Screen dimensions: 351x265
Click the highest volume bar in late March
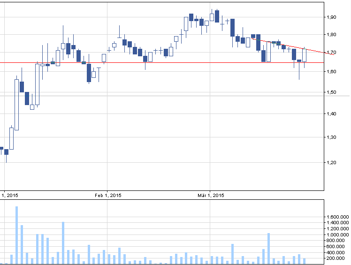(268, 248)
